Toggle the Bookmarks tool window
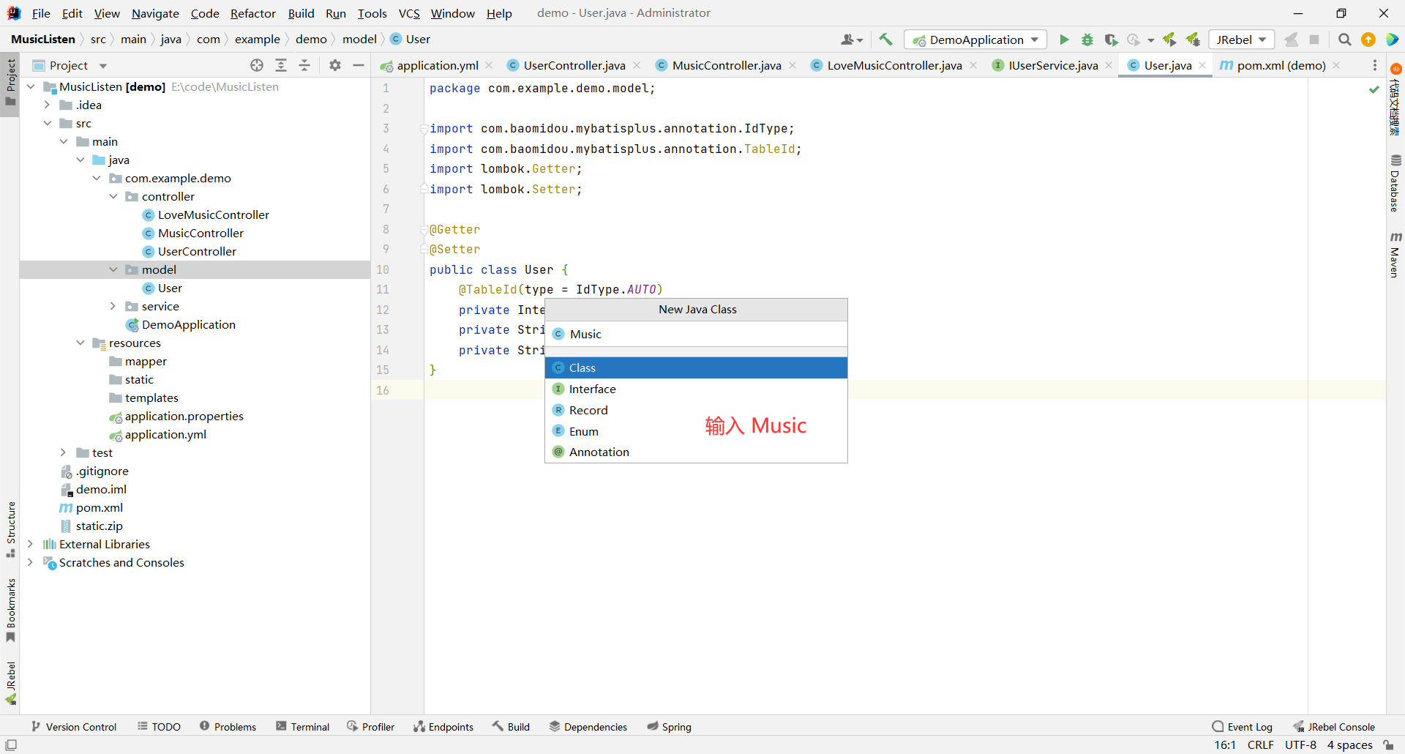 pos(11,610)
